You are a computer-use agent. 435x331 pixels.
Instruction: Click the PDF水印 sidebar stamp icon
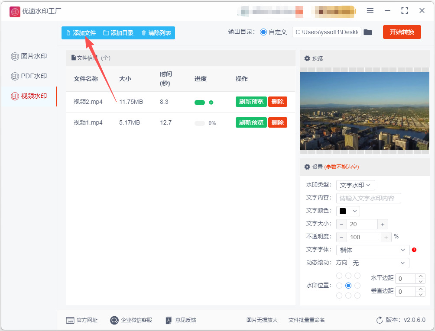(15, 76)
